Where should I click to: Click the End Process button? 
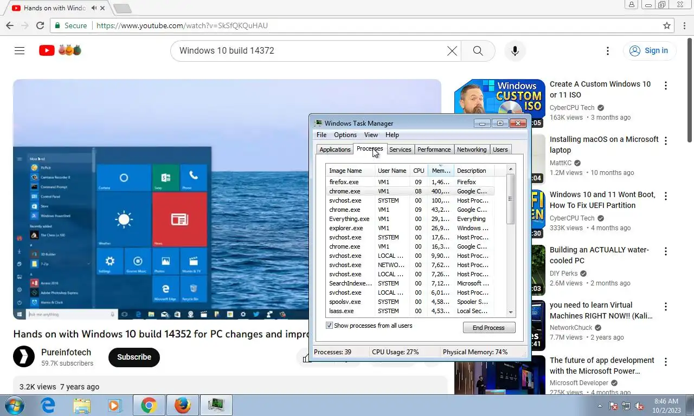click(489, 328)
